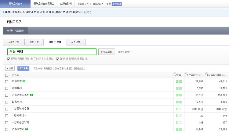Screen dimensions: 229x133
Task: Check the 송어축제 row checkbox
Action: click(7, 88)
